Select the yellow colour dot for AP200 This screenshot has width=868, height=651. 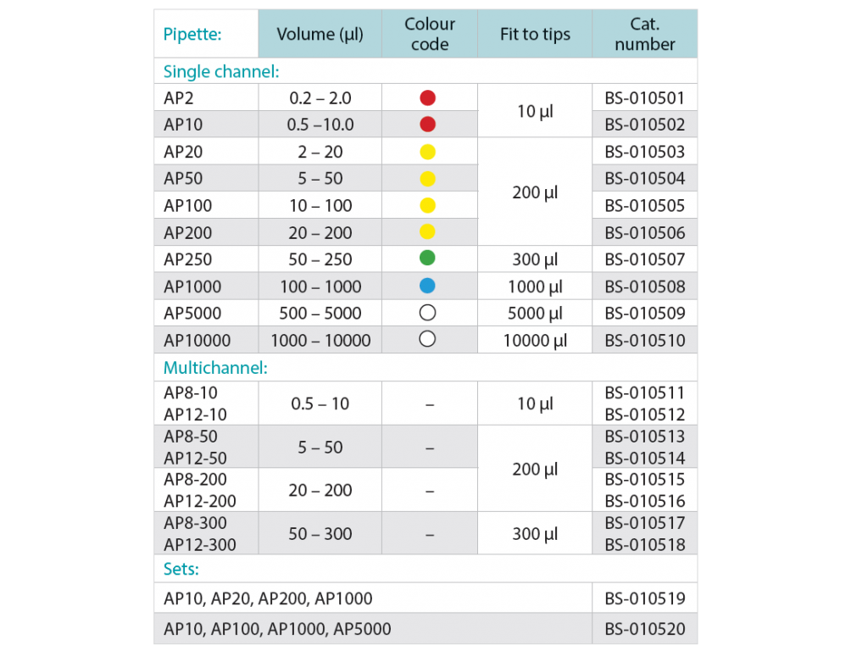tap(428, 232)
